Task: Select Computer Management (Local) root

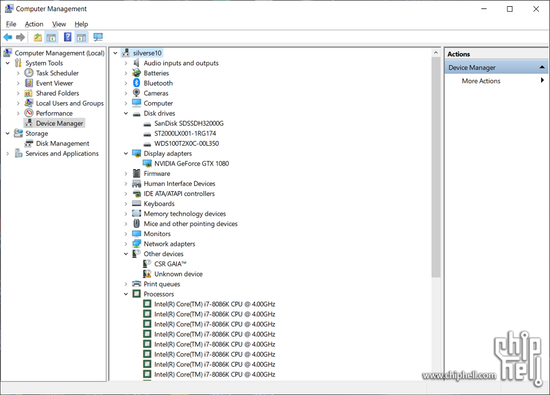Action: click(x=59, y=53)
